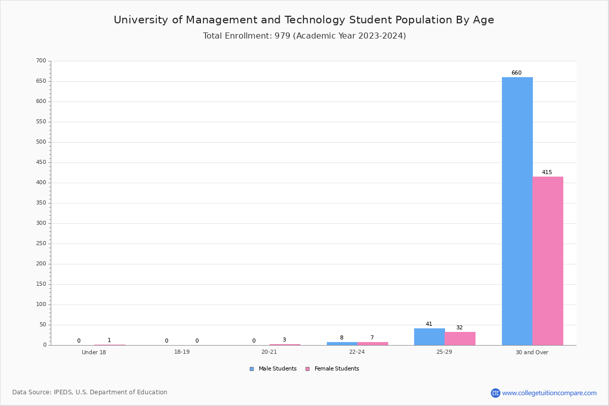Screen dimensions: 609x406
Task: Click the blue 41 bar for 25-29
Action: click(x=429, y=337)
